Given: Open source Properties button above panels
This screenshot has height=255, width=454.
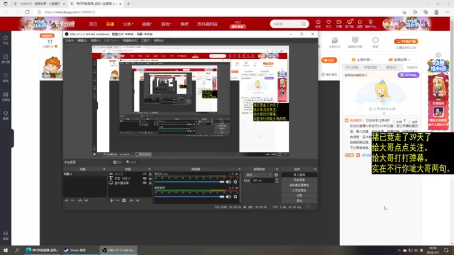Looking at the screenshot, I should (118, 162).
